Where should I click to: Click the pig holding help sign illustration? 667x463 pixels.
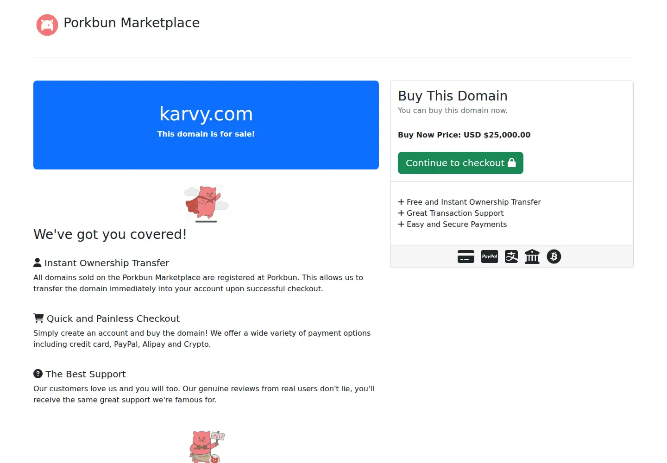point(207,446)
